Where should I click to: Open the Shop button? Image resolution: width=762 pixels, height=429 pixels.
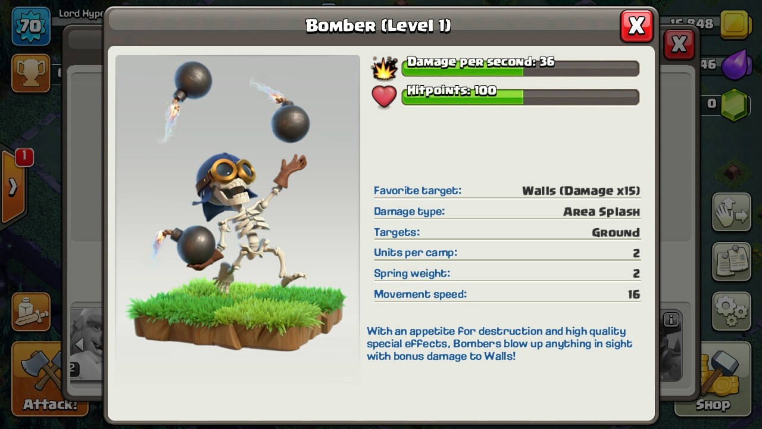click(x=713, y=379)
